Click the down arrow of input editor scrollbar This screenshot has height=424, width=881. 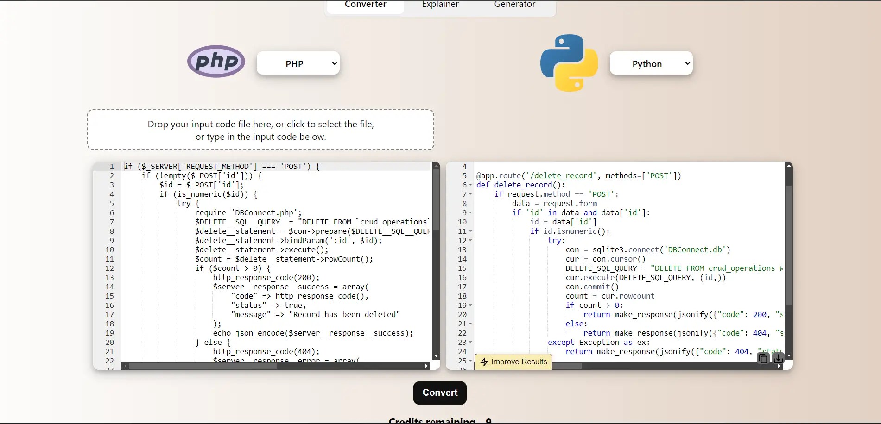436,356
